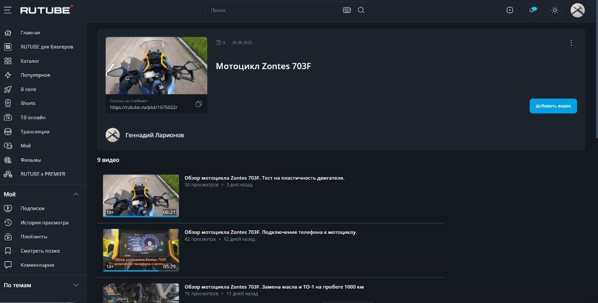Open ТВ онлайн from sidebar
Screen dimensions: 598x303
pyautogui.click(x=33, y=117)
